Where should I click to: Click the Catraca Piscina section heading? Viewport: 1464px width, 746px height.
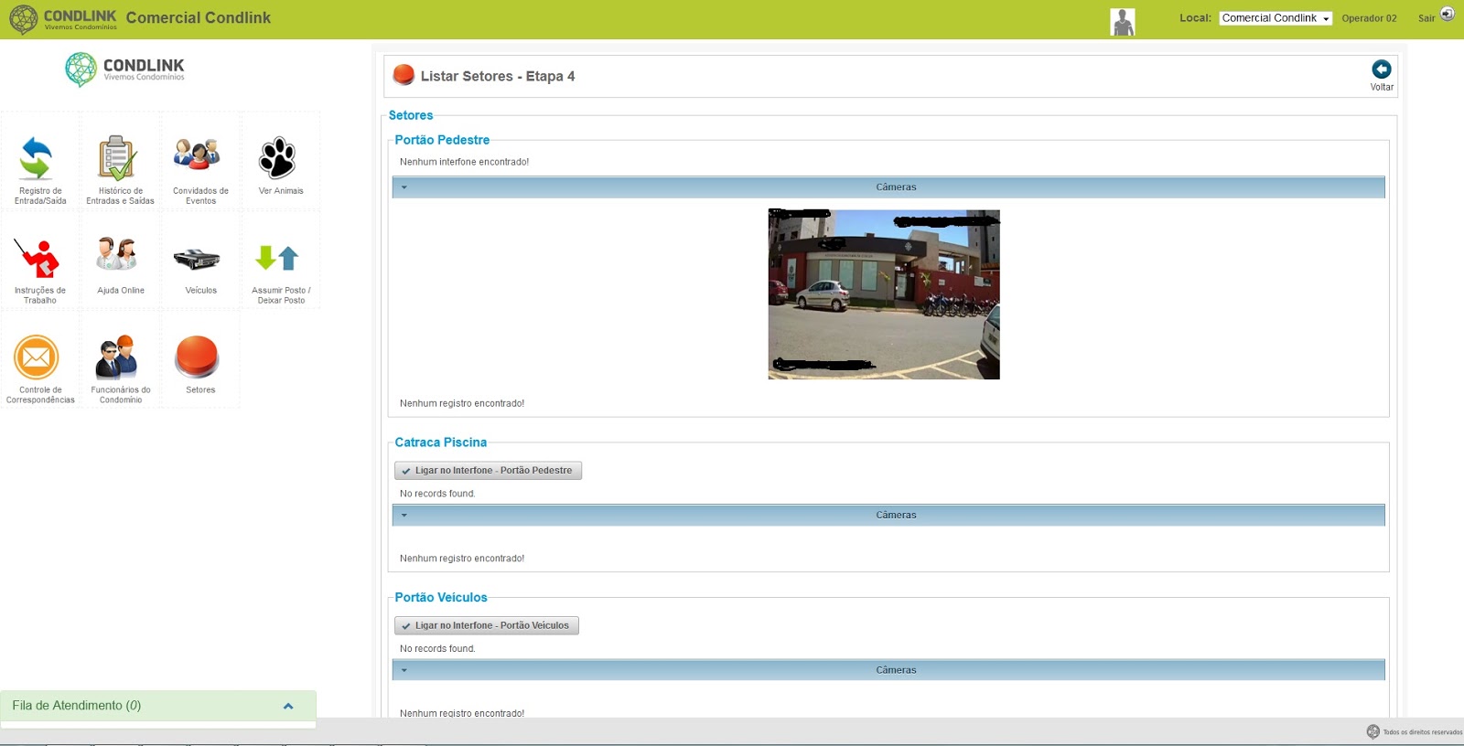[x=441, y=442]
